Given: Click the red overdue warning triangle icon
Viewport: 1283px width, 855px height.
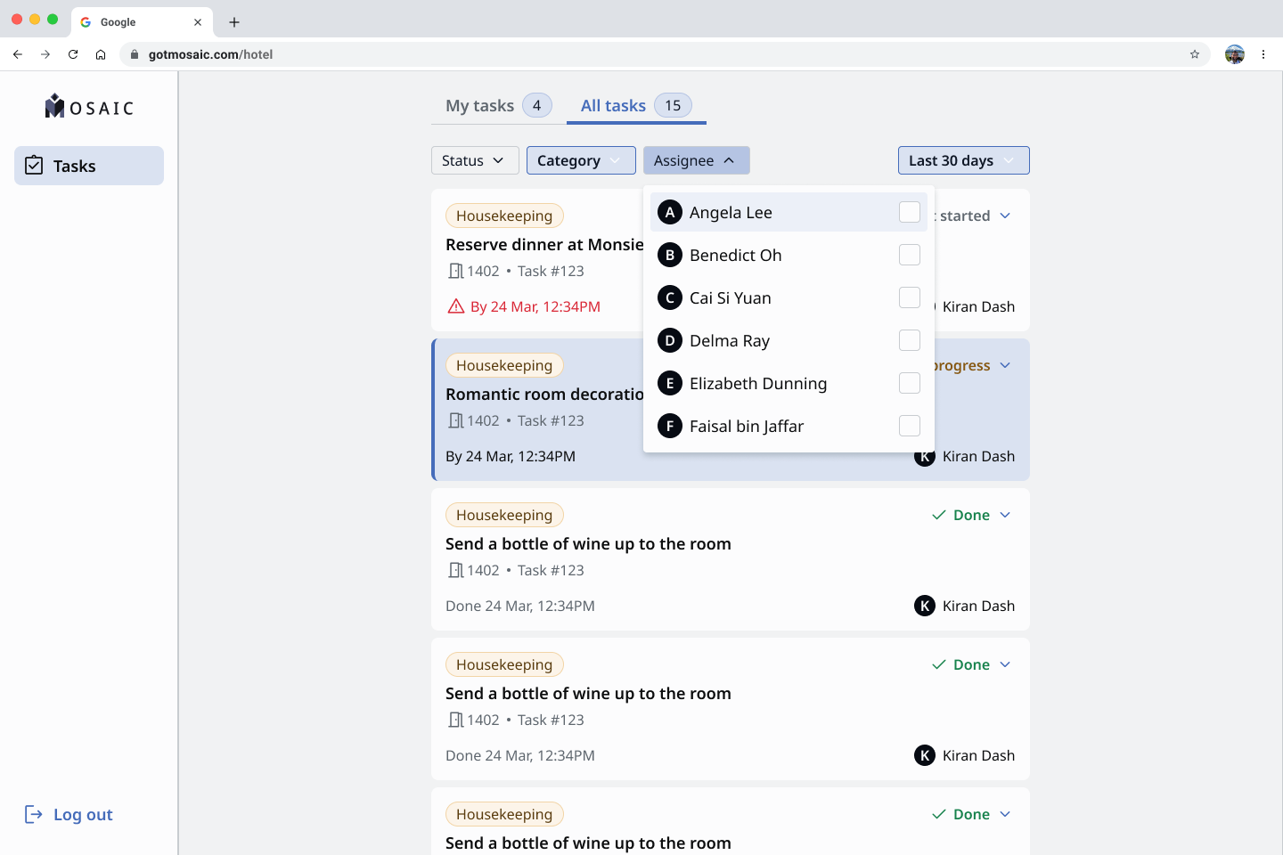Looking at the screenshot, I should coord(456,306).
